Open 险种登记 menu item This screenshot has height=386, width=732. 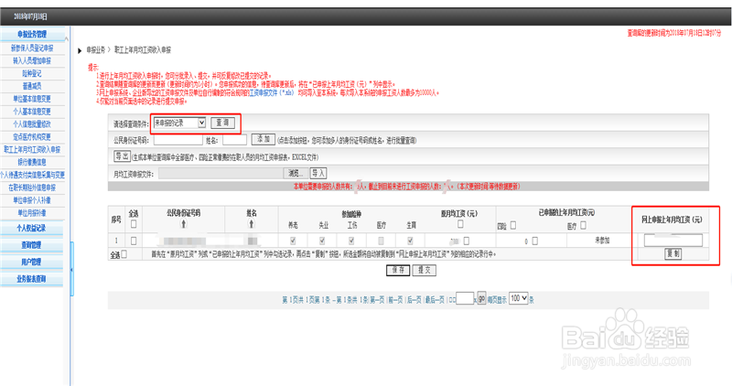[x=32, y=73]
